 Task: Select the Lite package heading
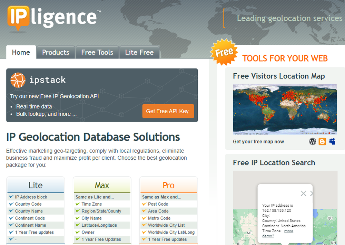(x=36, y=185)
